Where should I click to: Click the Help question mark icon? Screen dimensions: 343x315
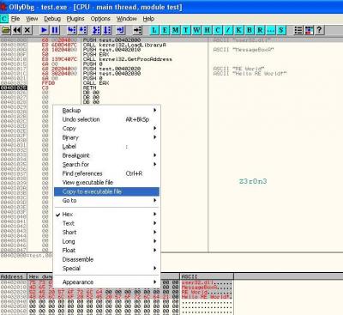[x=319, y=30]
